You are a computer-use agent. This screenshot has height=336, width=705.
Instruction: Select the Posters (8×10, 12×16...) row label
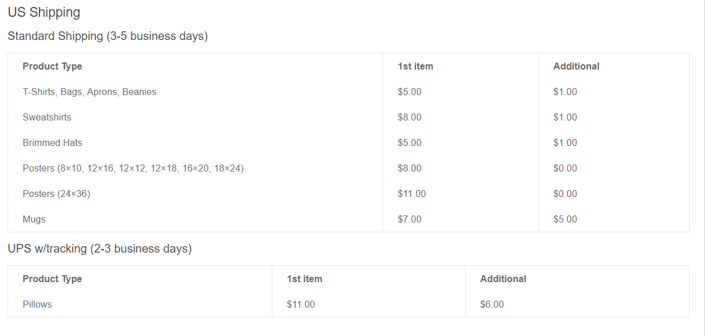[133, 168]
